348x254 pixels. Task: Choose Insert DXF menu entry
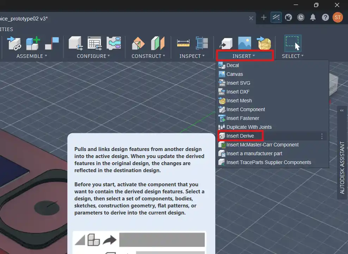pyautogui.click(x=272, y=92)
